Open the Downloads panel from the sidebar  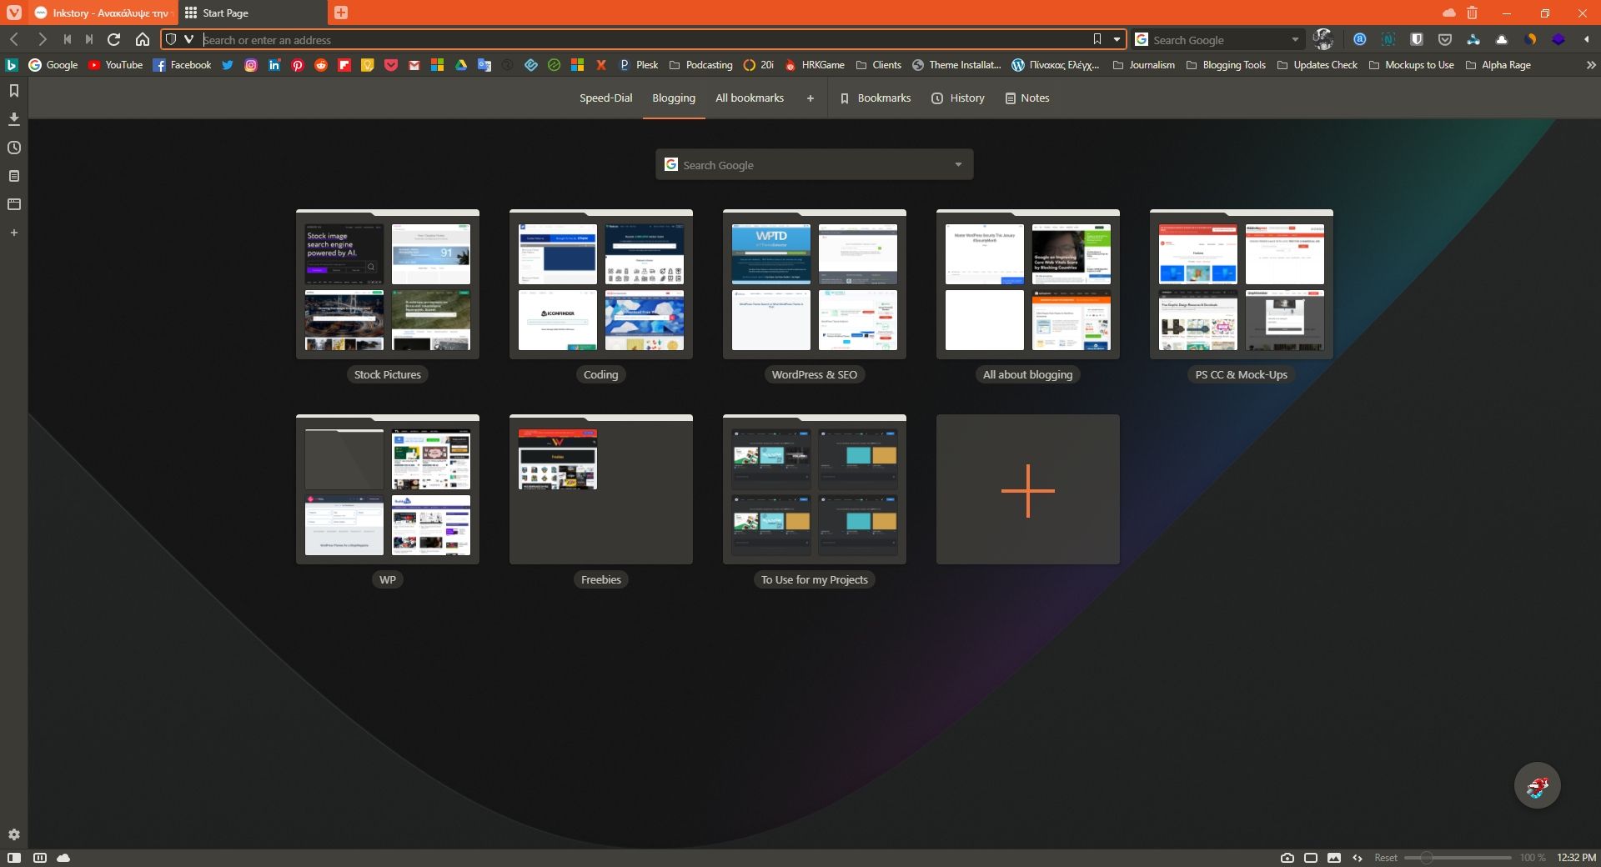13,119
